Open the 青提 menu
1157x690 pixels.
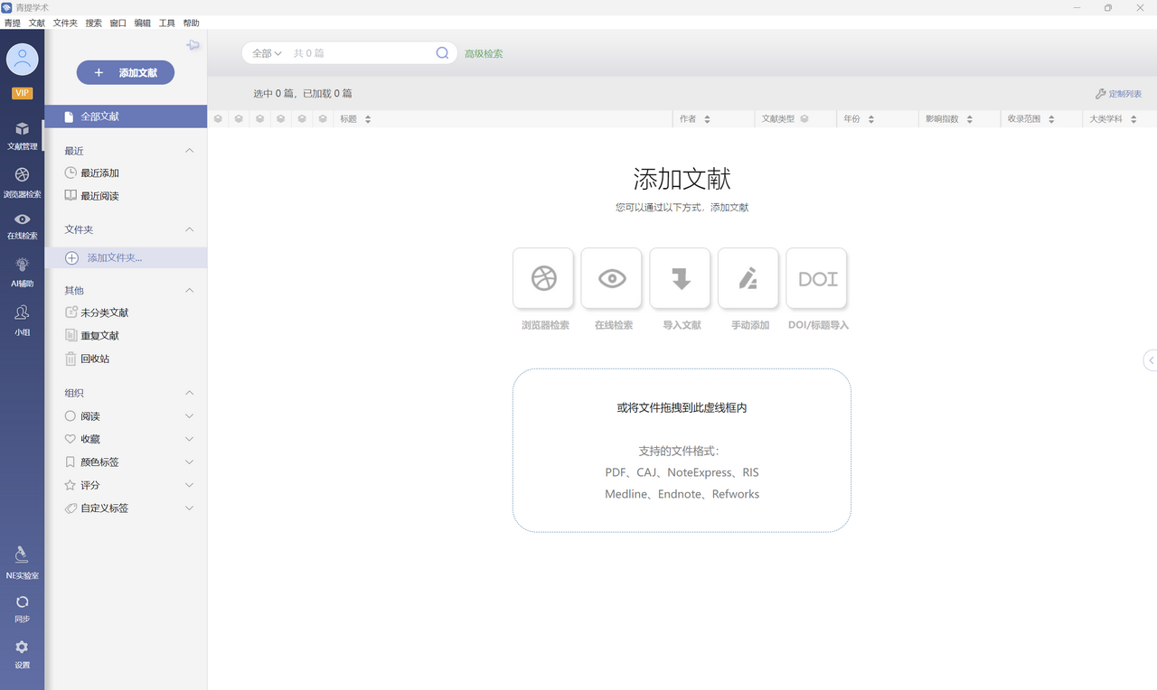coord(13,23)
